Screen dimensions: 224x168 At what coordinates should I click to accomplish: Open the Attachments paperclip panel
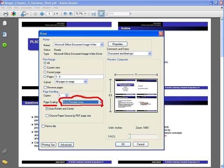(x=5, y=151)
